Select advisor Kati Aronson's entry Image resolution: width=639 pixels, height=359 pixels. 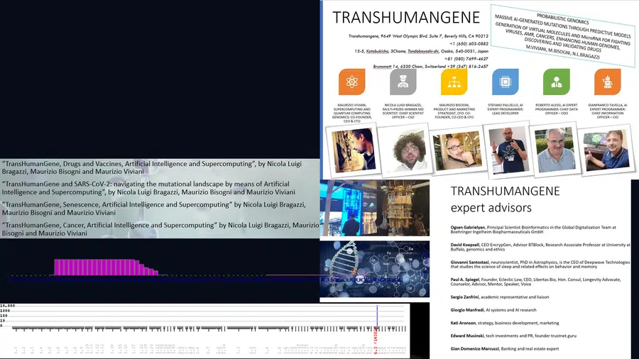click(505, 324)
